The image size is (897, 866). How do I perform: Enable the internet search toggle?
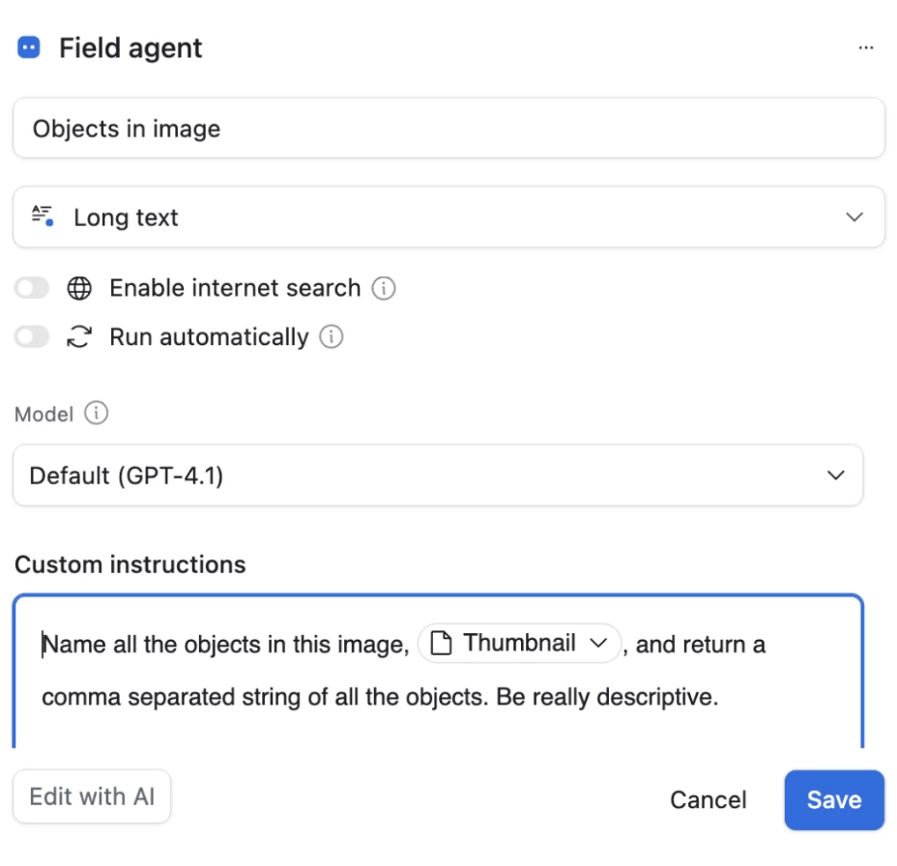(32, 288)
